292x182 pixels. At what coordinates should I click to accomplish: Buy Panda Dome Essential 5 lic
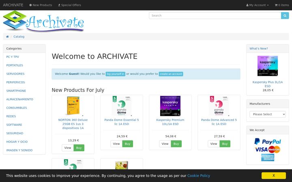click(x=128, y=144)
